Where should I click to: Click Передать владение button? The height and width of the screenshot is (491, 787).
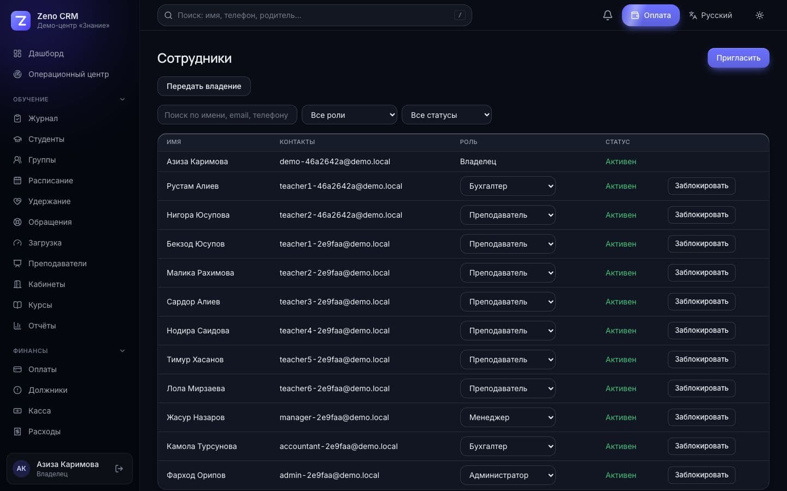[204, 86]
